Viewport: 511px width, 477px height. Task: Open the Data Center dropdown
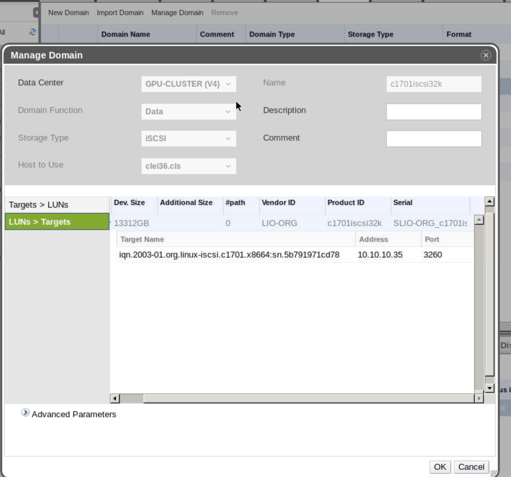click(x=188, y=84)
